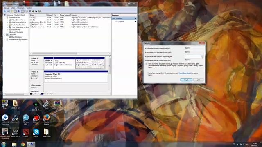This screenshot has width=262, height=147.
Task: Open the Fraps desktop shortcut
Action: 5,105
